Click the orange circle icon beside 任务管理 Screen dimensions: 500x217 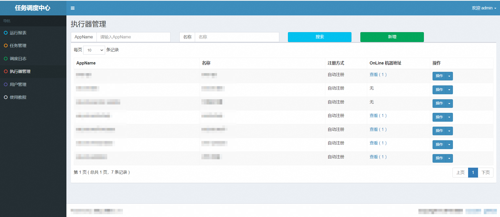5,45
